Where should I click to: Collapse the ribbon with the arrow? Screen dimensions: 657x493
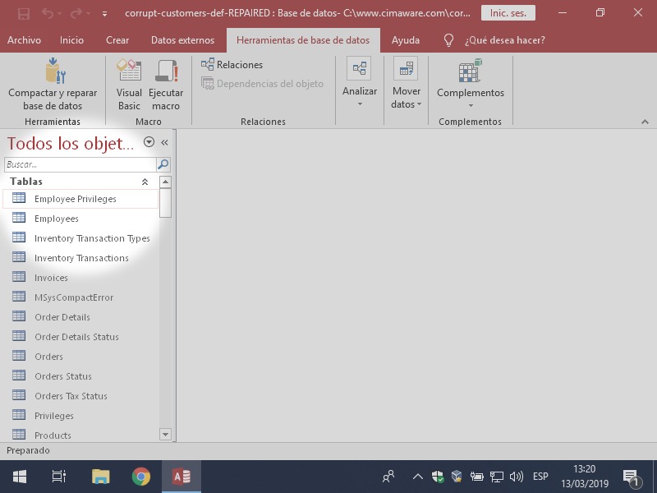pos(644,122)
